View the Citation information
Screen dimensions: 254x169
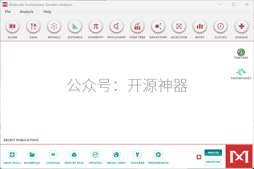coord(53,155)
